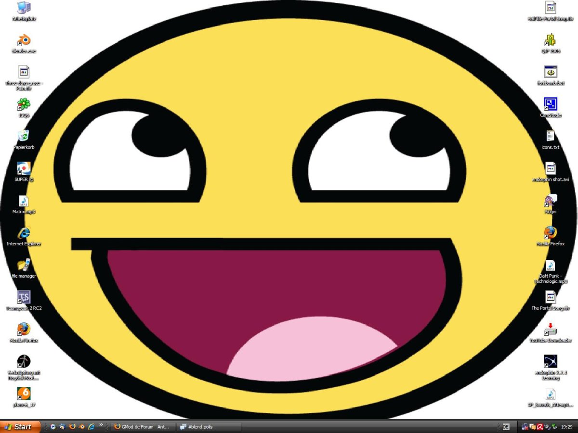Open the DE language bar selector

coord(506,427)
